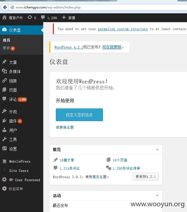The height and width of the screenshot is (212, 187).
Task: Click 收起菜单 to collapse sidebar
Action: coord(16,189)
